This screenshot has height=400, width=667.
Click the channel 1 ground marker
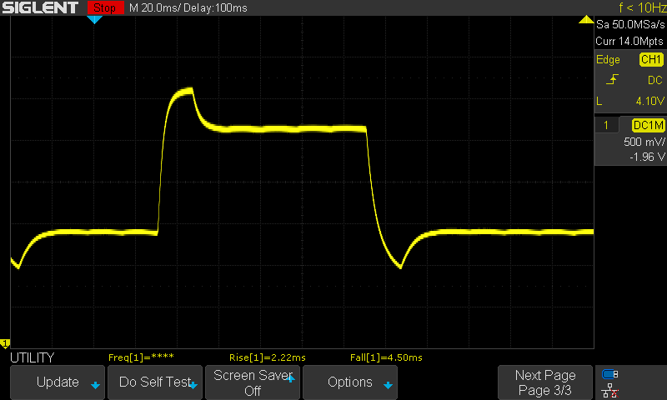(5, 343)
